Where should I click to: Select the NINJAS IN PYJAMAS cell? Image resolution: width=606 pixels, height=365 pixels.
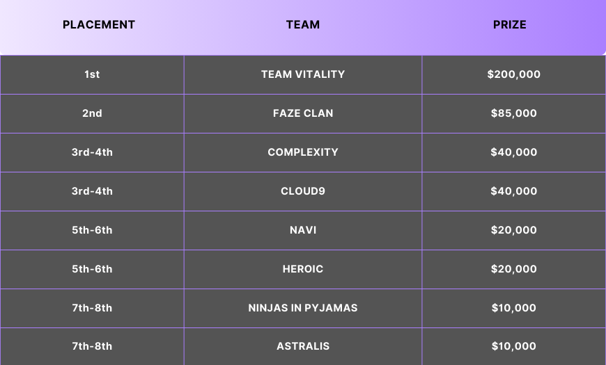pos(303,308)
